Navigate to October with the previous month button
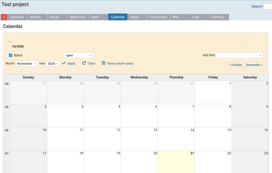Image resolution: width=272 pixels, height=173 pixels. coord(235,65)
